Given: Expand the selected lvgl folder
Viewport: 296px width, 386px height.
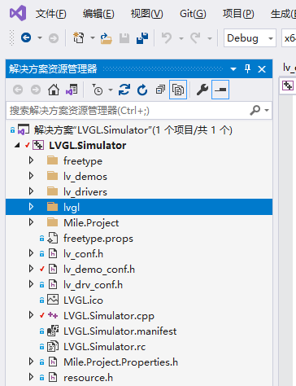Looking at the screenshot, I should pos(31,207).
